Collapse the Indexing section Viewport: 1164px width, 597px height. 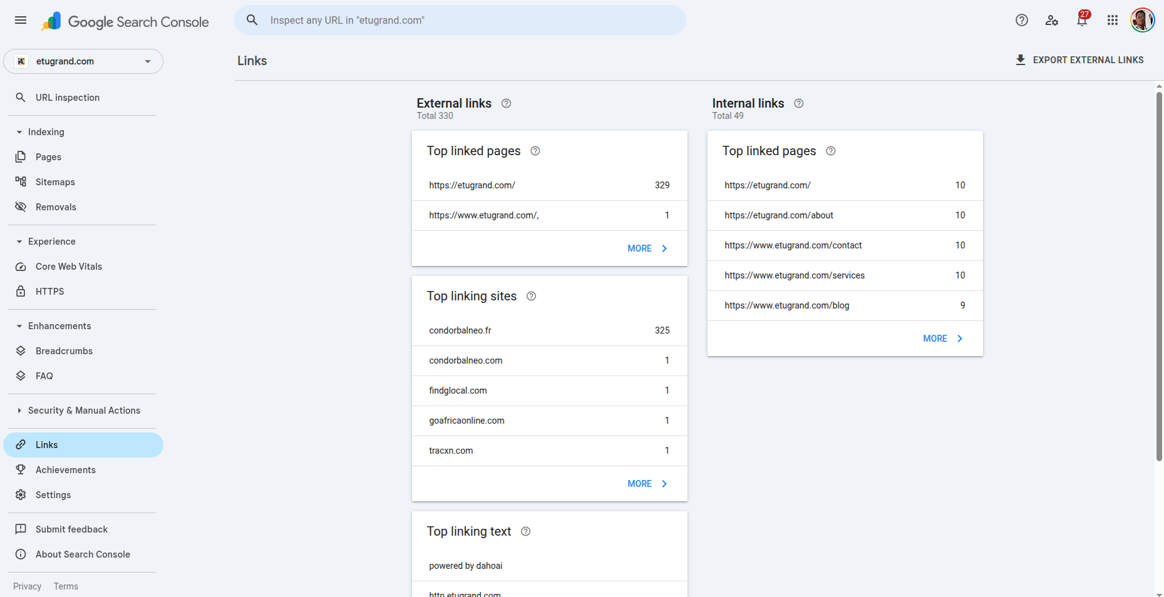tap(19, 132)
